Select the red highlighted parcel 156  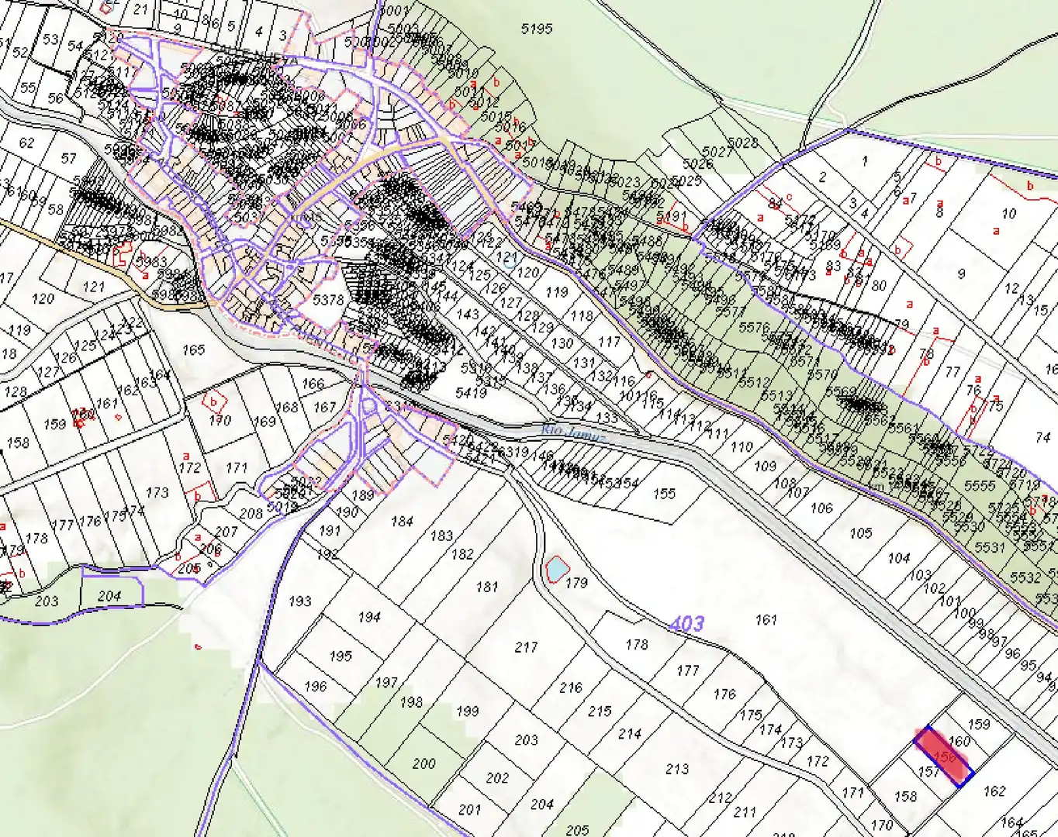[943, 756]
